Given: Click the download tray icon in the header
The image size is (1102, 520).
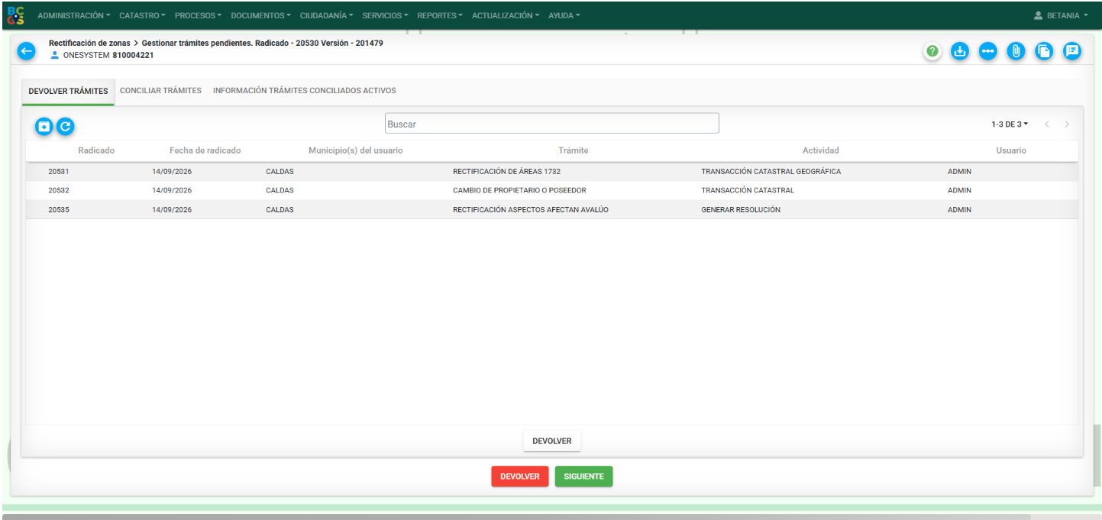Looking at the screenshot, I should (x=960, y=51).
